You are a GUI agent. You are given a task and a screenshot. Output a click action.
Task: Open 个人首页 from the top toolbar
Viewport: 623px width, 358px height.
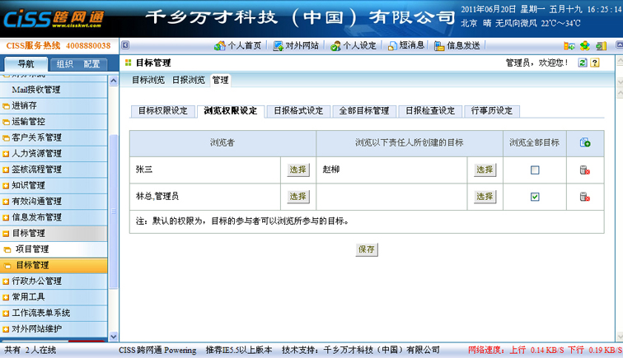(x=237, y=45)
